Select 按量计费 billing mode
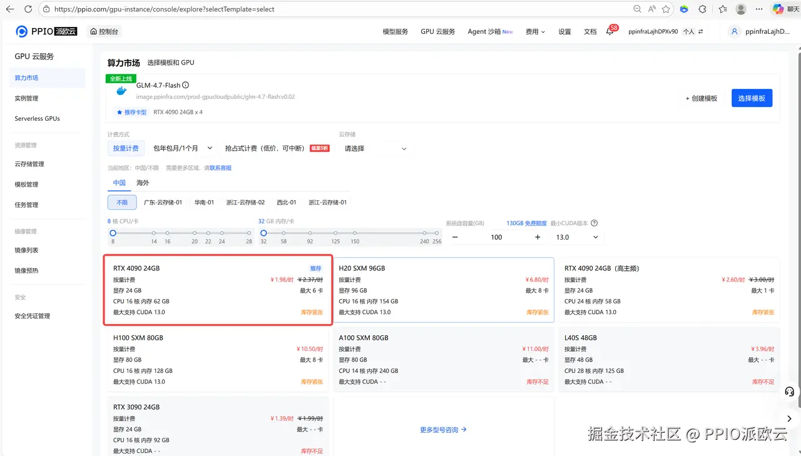 coord(126,148)
